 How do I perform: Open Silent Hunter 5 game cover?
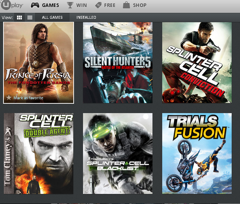click(118, 63)
